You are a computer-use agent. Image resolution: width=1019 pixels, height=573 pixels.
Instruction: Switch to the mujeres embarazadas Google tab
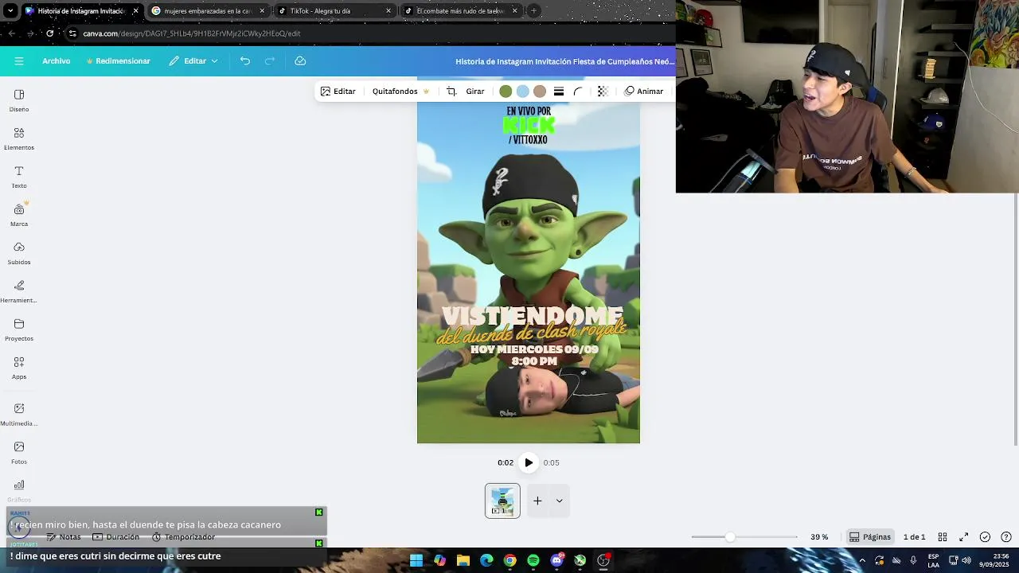[209, 11]
